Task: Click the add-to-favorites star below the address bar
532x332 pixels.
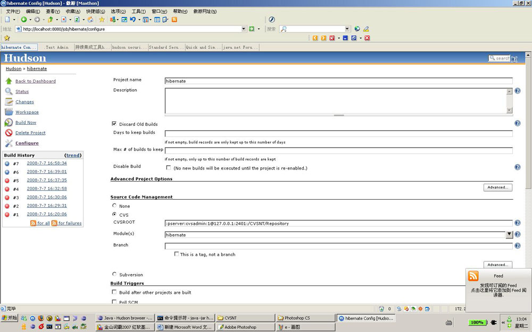Action: tap(7, 38)
